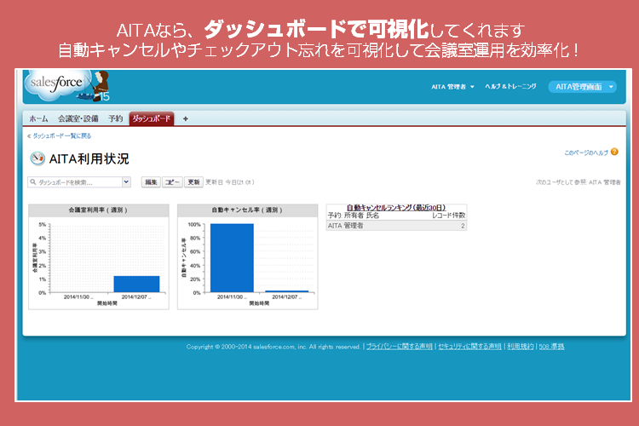Go to the ホーム tab
Viewport: 639px width, 426px height.
[38, 118]
